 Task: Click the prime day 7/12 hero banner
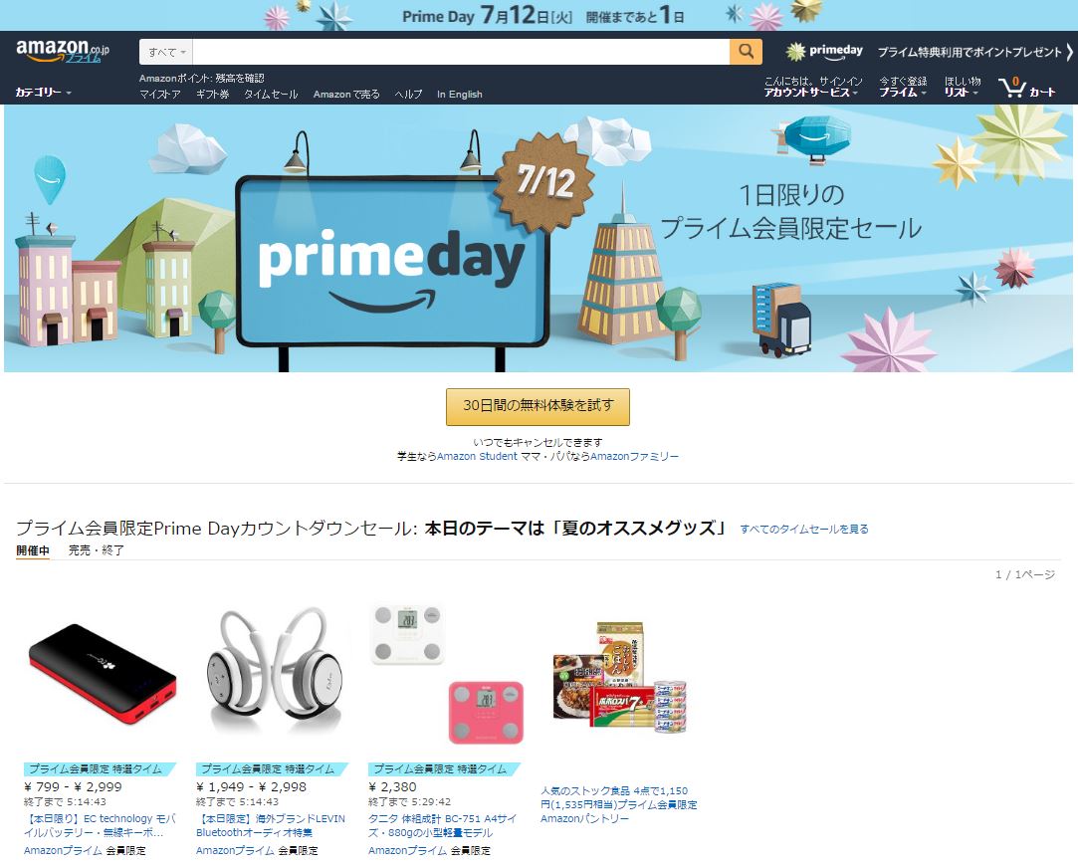click(539, 239)
